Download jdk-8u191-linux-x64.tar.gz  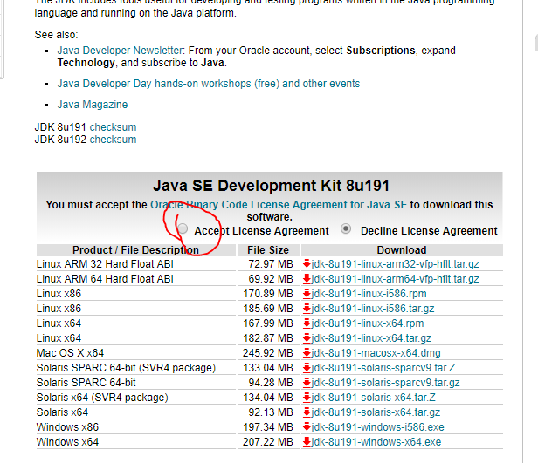click(x=371, y=338)
